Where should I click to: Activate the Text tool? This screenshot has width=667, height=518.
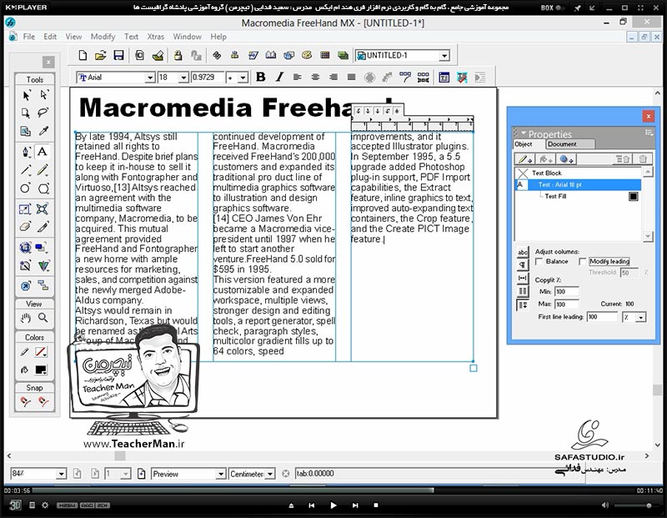click(x=43, y=152)
